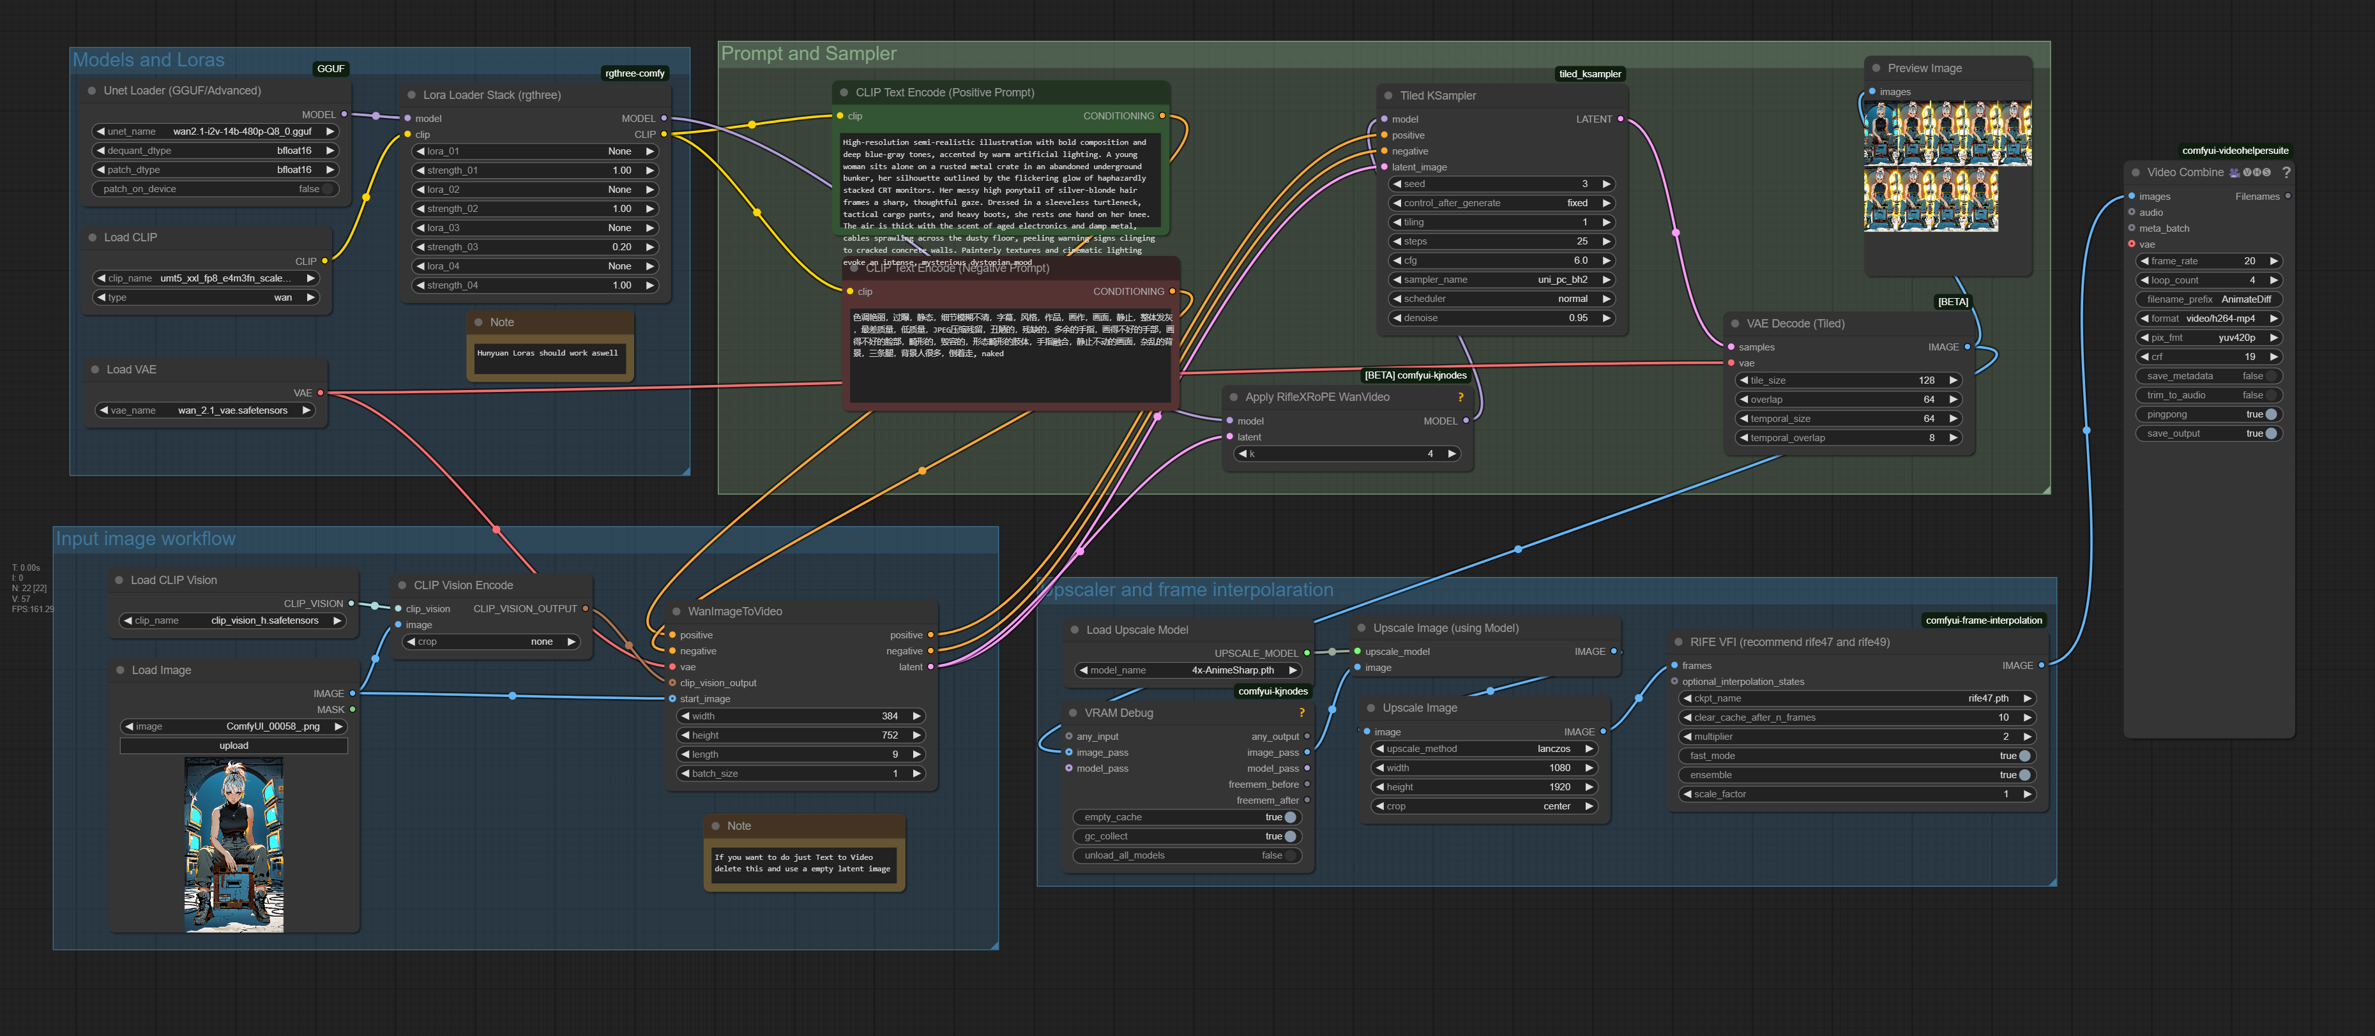Open the Video Combine node help icon

click(2286, 172)
